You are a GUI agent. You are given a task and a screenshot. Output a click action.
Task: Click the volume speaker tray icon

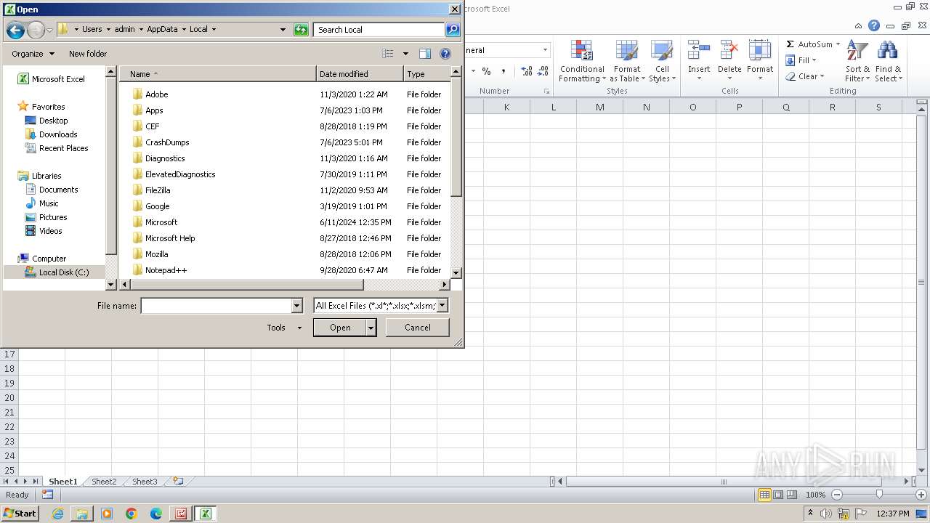click(825, 514)
